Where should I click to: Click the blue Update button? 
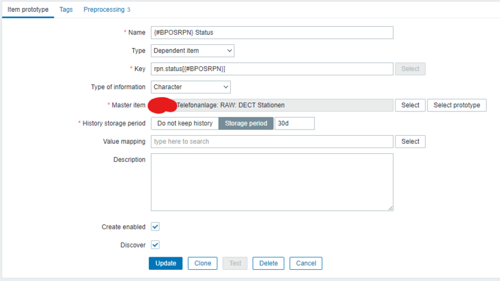tap(166, 263)
